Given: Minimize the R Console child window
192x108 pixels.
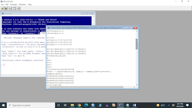Looking at the screenshot, I should (82, 14).
